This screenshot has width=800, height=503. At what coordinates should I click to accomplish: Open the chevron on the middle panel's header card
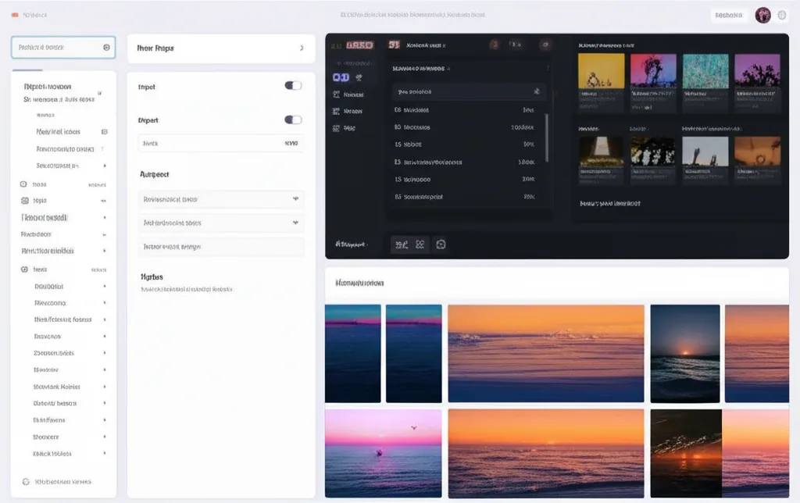pos(301,48)
